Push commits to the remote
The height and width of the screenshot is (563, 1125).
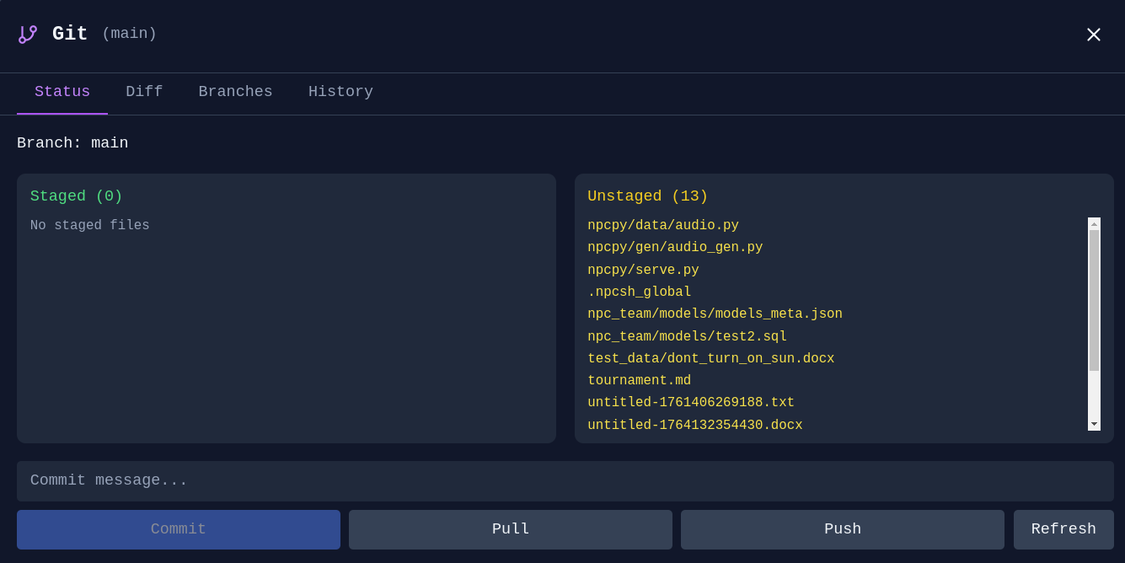pyautogui.click(x=842, y=528)
